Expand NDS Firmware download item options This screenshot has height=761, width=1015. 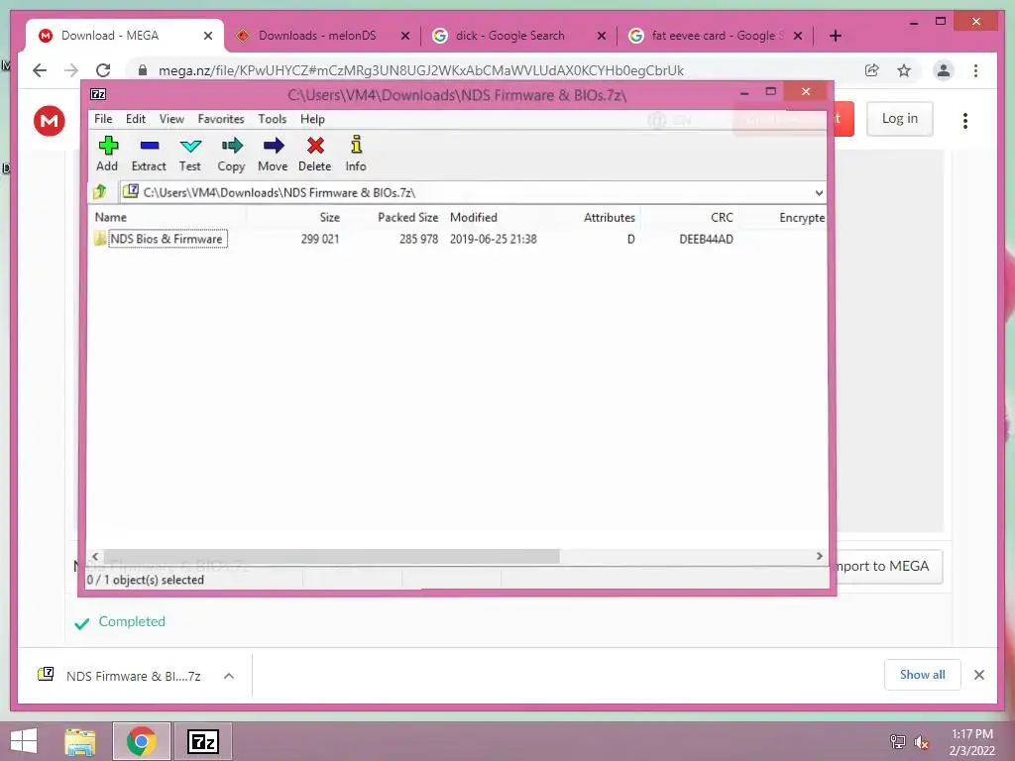[x=229, y=676]
